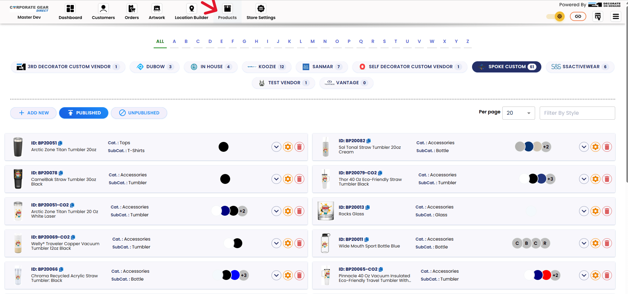Screen dimensions: 628x294
Task: Open Location Builder
Action: (191, 12)
